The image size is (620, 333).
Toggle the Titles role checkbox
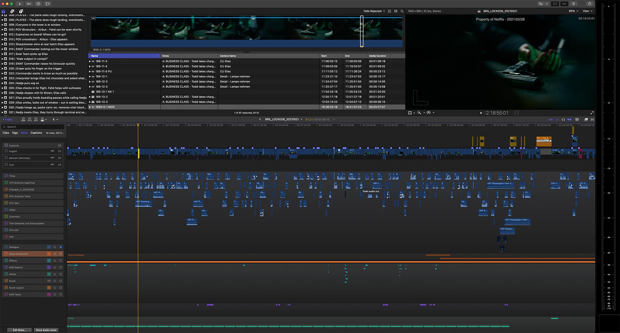[6, 176]
